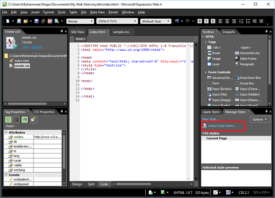This screenshot has width=275, height=198.
Task: Open the Default Size dropdown
Action: pos(155,21)
